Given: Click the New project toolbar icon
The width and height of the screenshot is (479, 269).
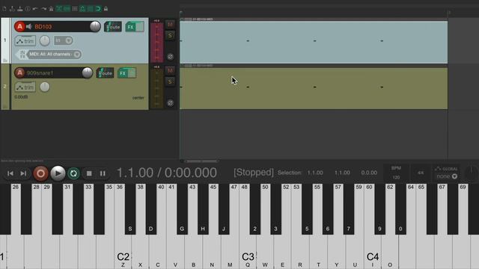Looking at the screenshot, I should click(x=4, y=9).
